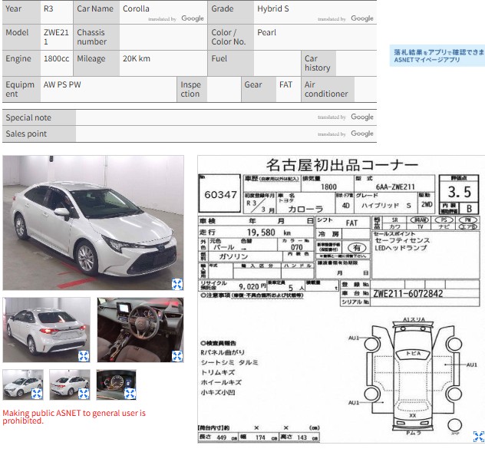This screenshot has width=485, height=452.
Task: Click the 'Color / Color No.' label
Action: coord(230,37)
